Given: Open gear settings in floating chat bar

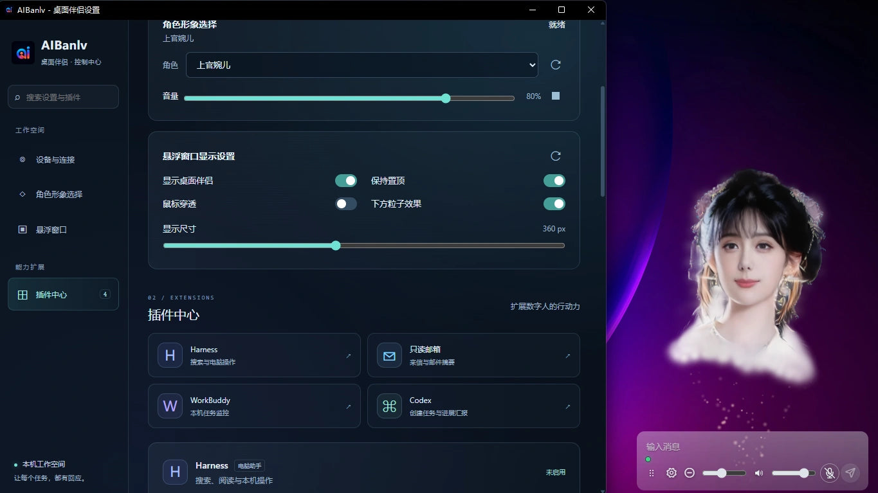Looking at the screenshot, I should [672, 472].
